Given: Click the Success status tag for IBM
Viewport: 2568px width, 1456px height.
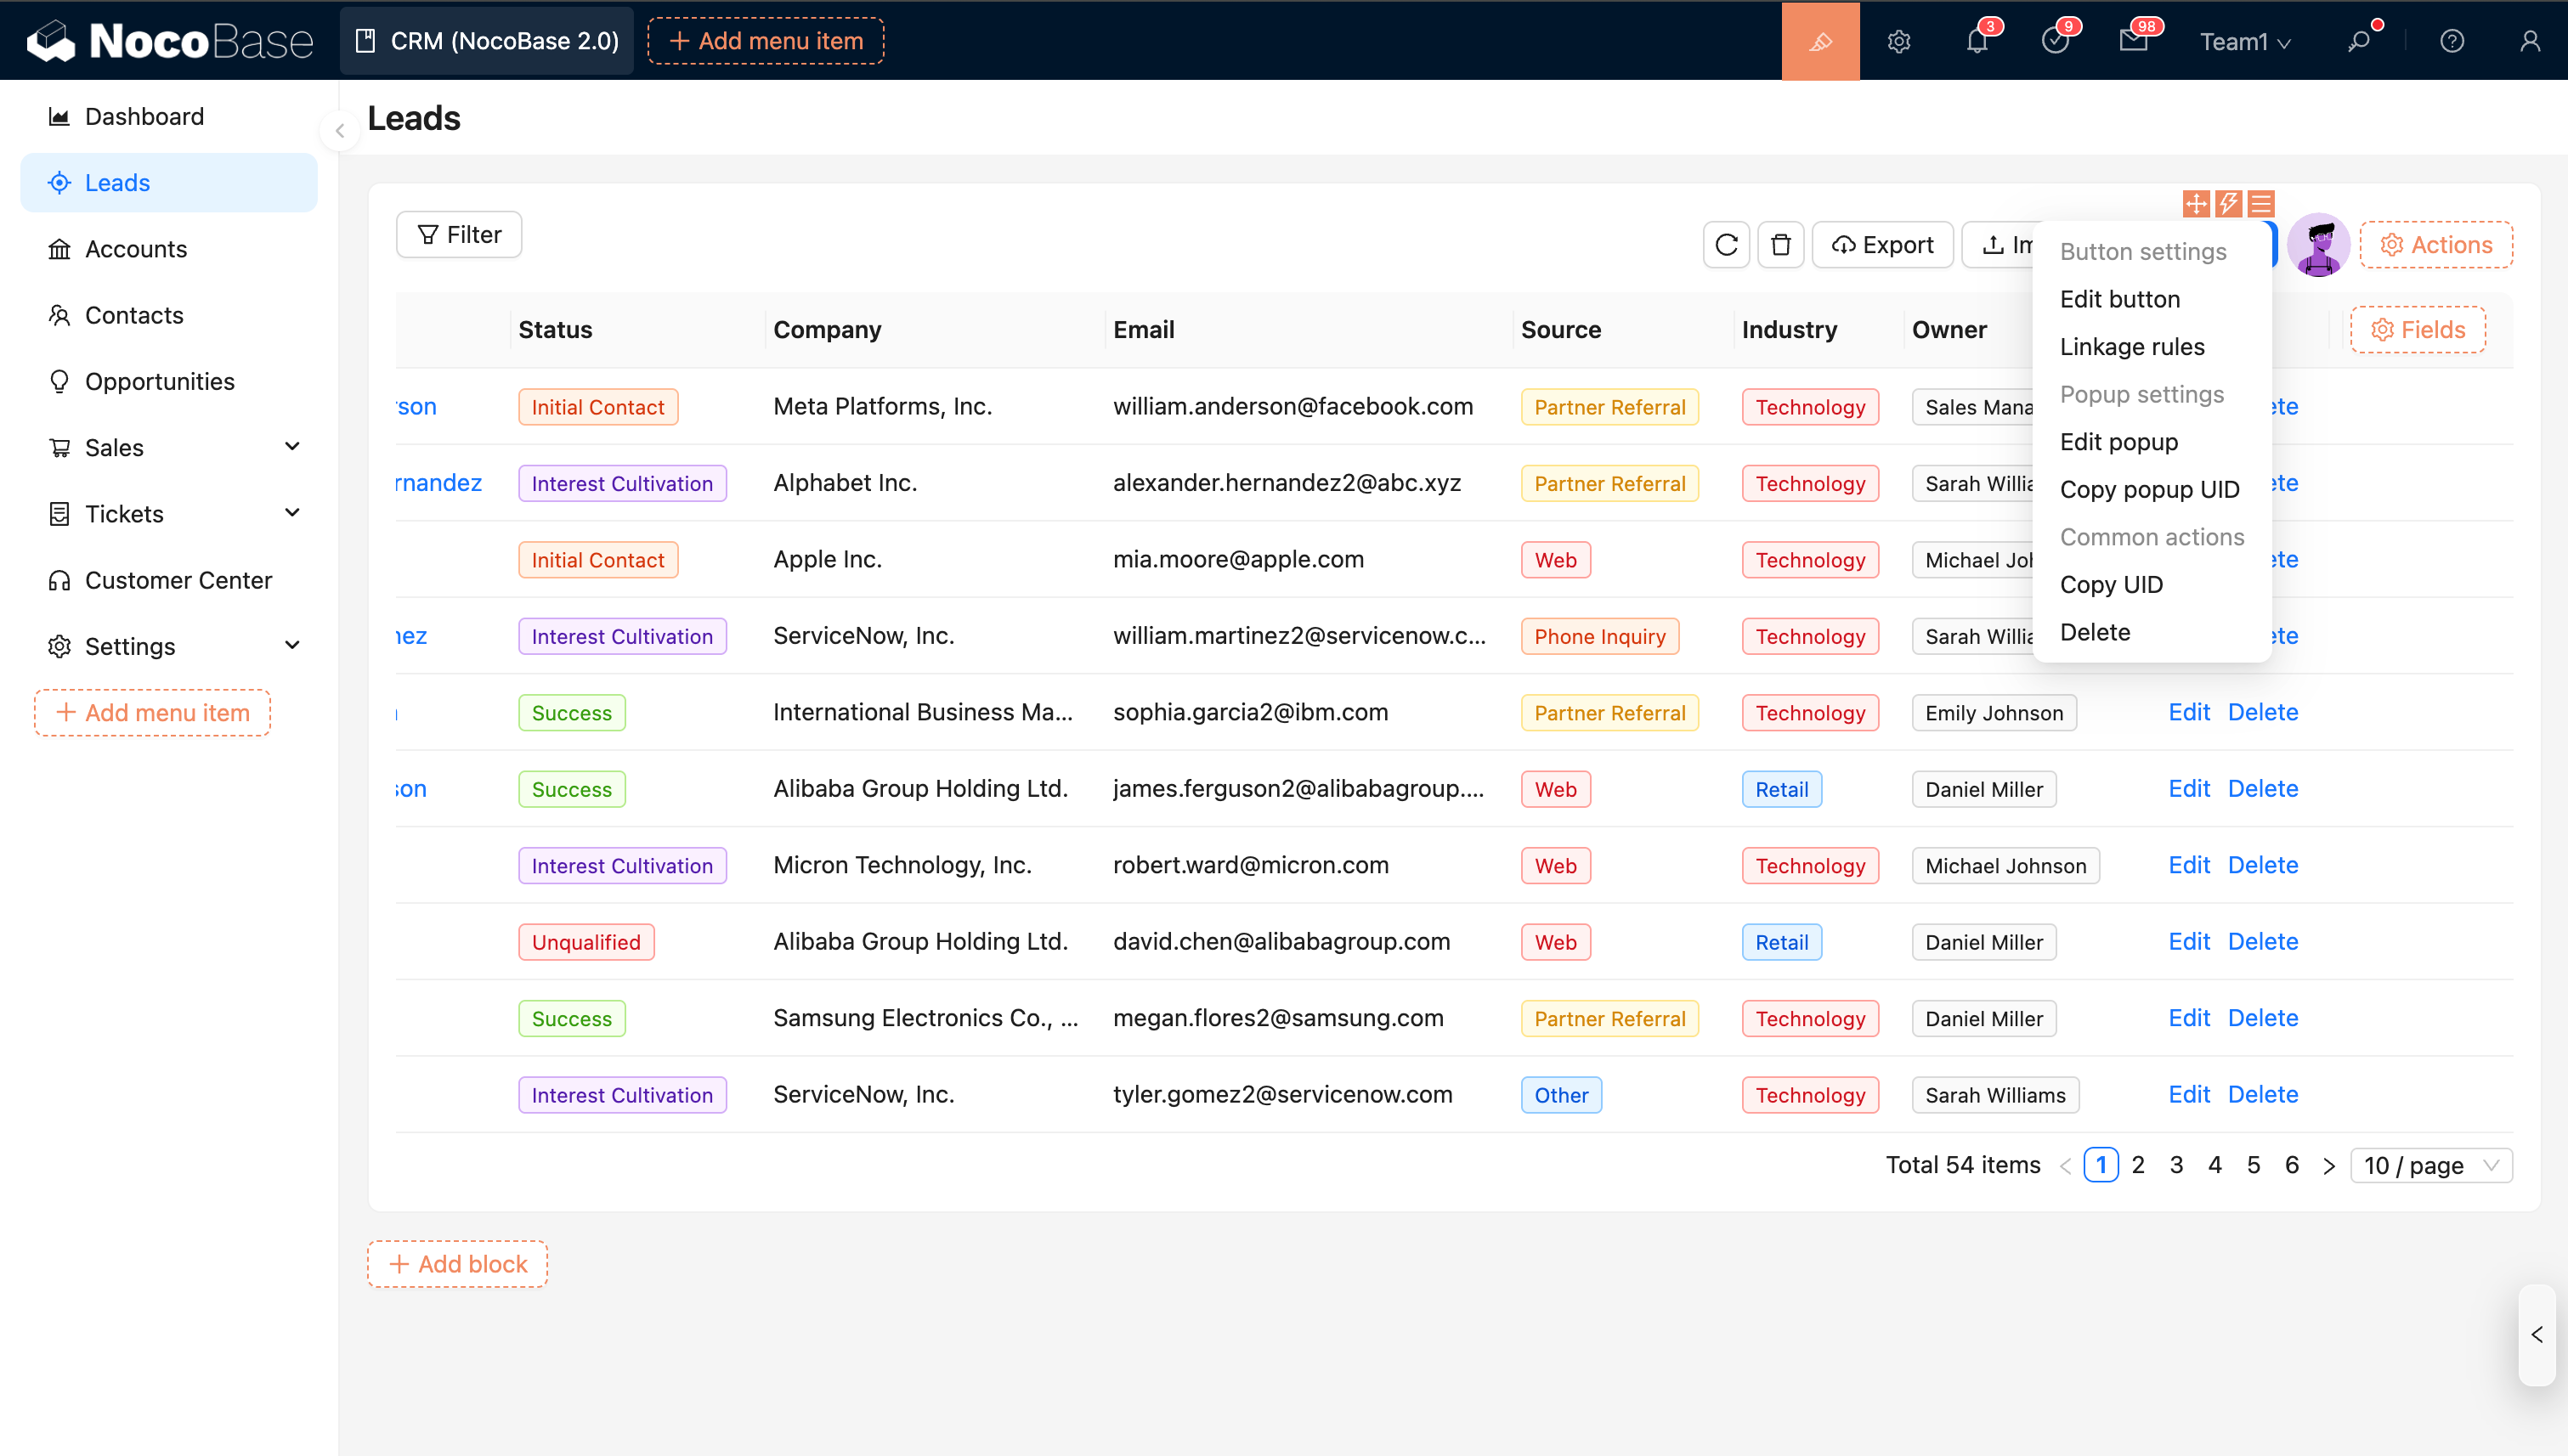Looking at the screenshot, I should pyautogui.click(x=571, y=713).
